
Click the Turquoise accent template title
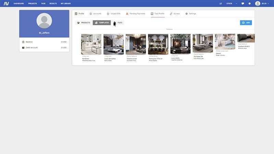pyautogui.click(x=132, y=59)
